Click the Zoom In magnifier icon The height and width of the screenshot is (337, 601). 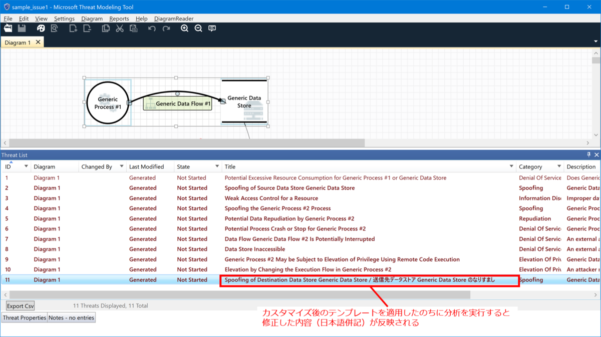184,28
